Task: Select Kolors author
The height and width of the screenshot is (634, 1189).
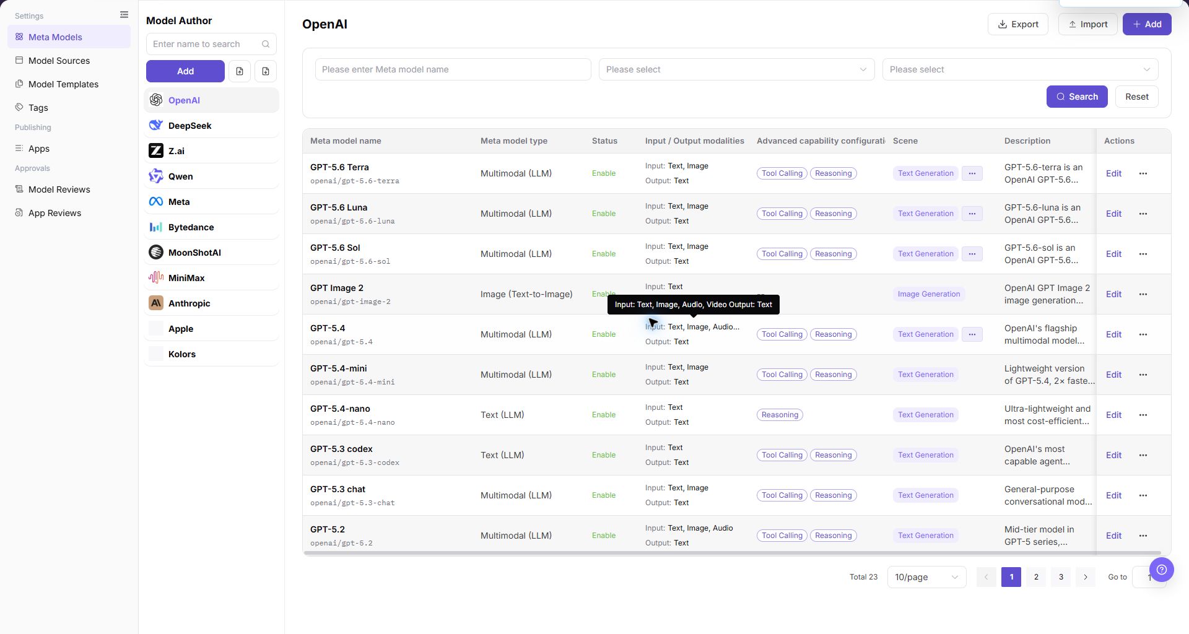Action: [211, 354]
